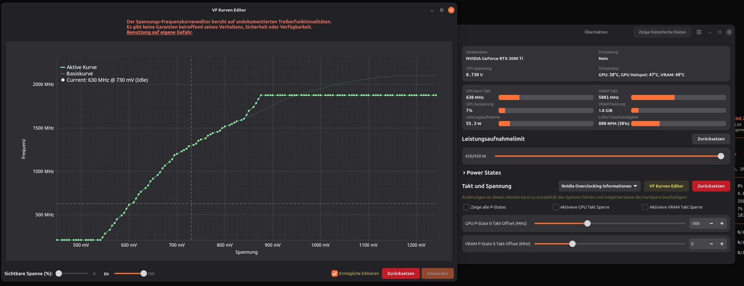Click the Leistungsaufnahme 55.3 W value
This screenshot has height=286, width=744.
(474, 124)
